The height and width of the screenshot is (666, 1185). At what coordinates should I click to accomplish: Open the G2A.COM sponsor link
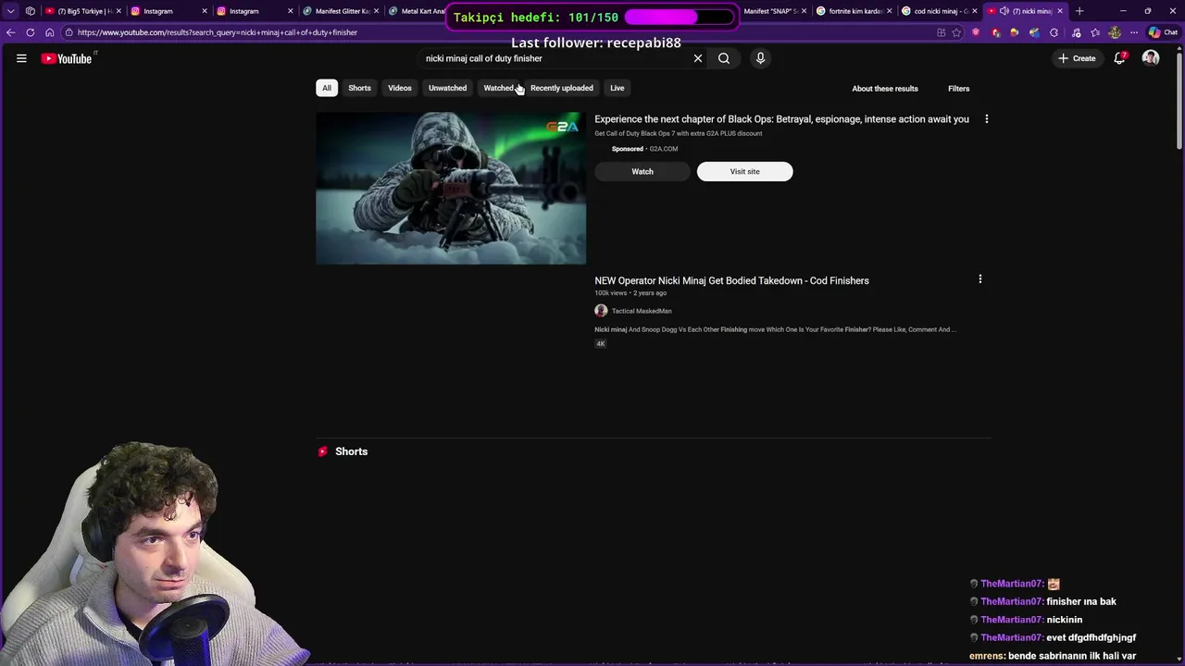click(x=664, y=149)
